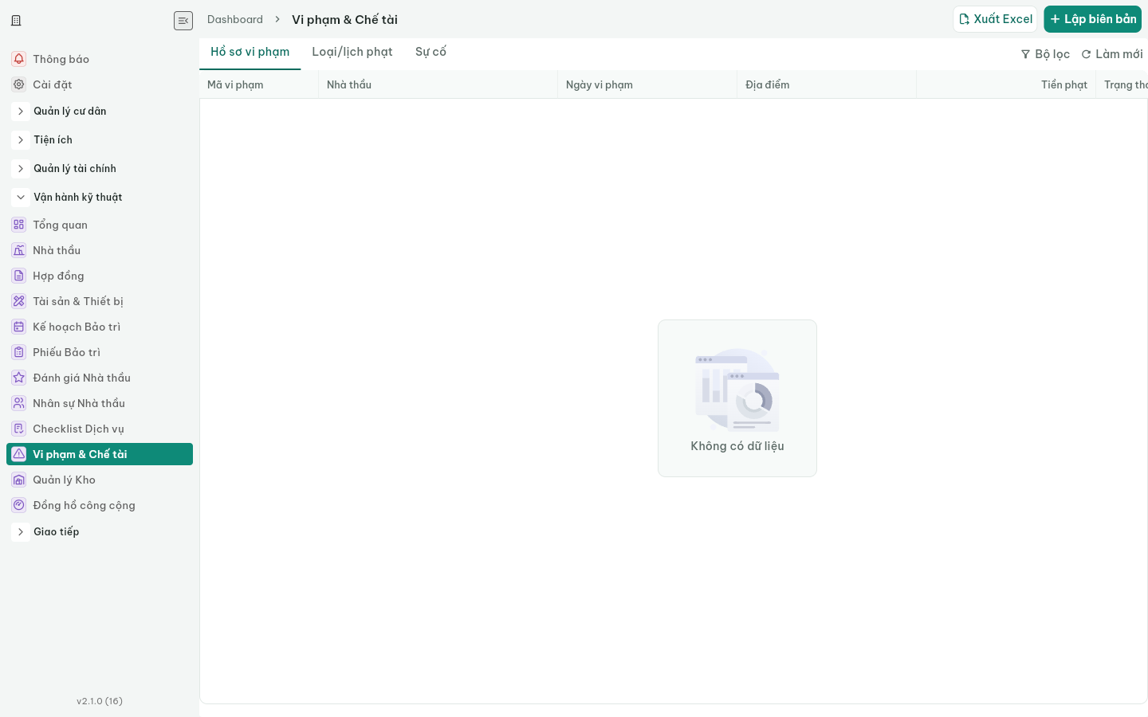Image resolution: width=1148 pixels, height=717 pixels.
Task: Click the Lập biên bản button
Action: pos(1092,19)
